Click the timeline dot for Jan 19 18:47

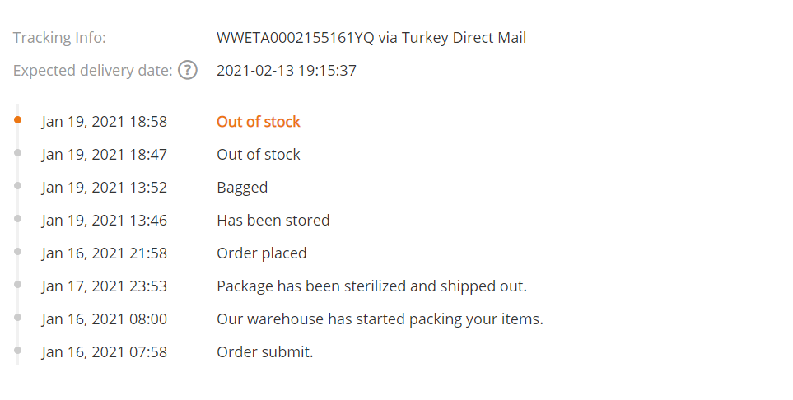[17, 153]
